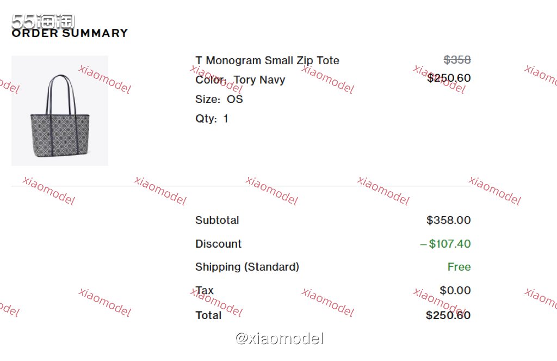The width and height of the screenshot is (557, 361).
Task: Click the green –$107.40 discount amount
Action: pos(445,243)
